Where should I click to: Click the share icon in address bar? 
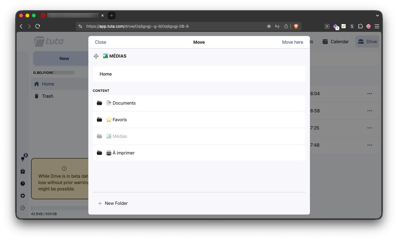[x=286, y=26]
